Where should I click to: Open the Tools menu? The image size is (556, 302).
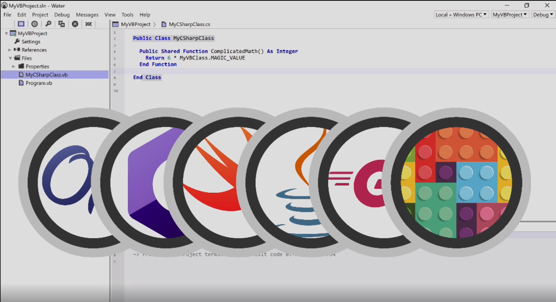(127, 14)
